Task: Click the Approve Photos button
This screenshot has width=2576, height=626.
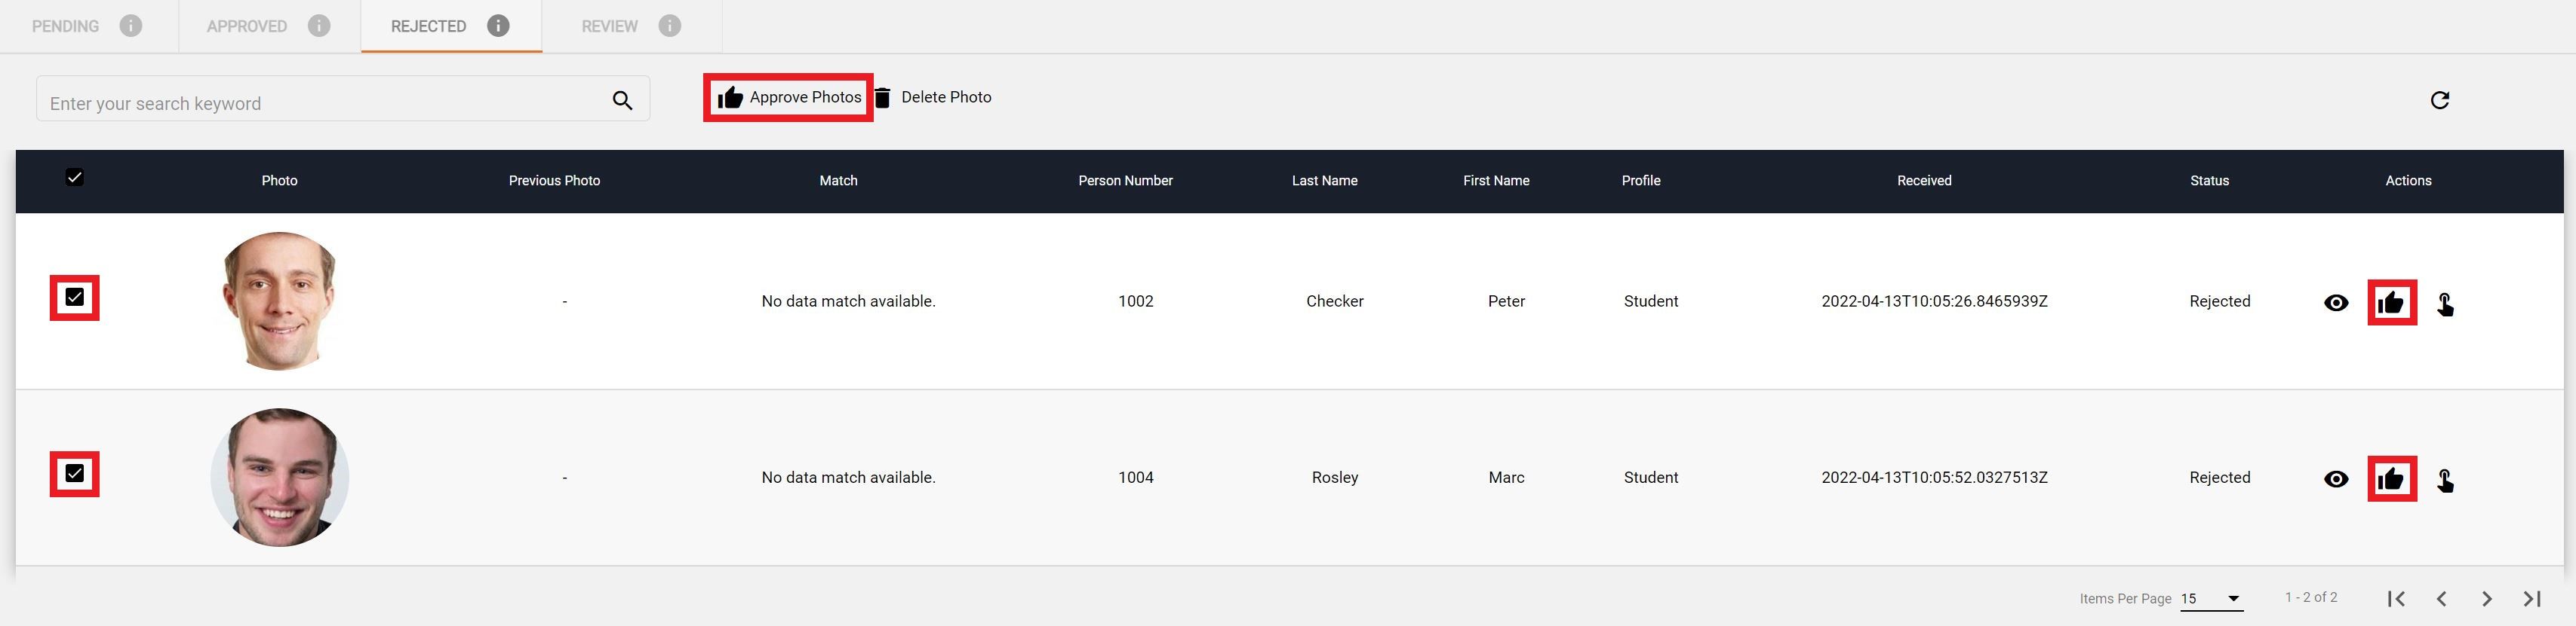Action: tap(789, 97)
